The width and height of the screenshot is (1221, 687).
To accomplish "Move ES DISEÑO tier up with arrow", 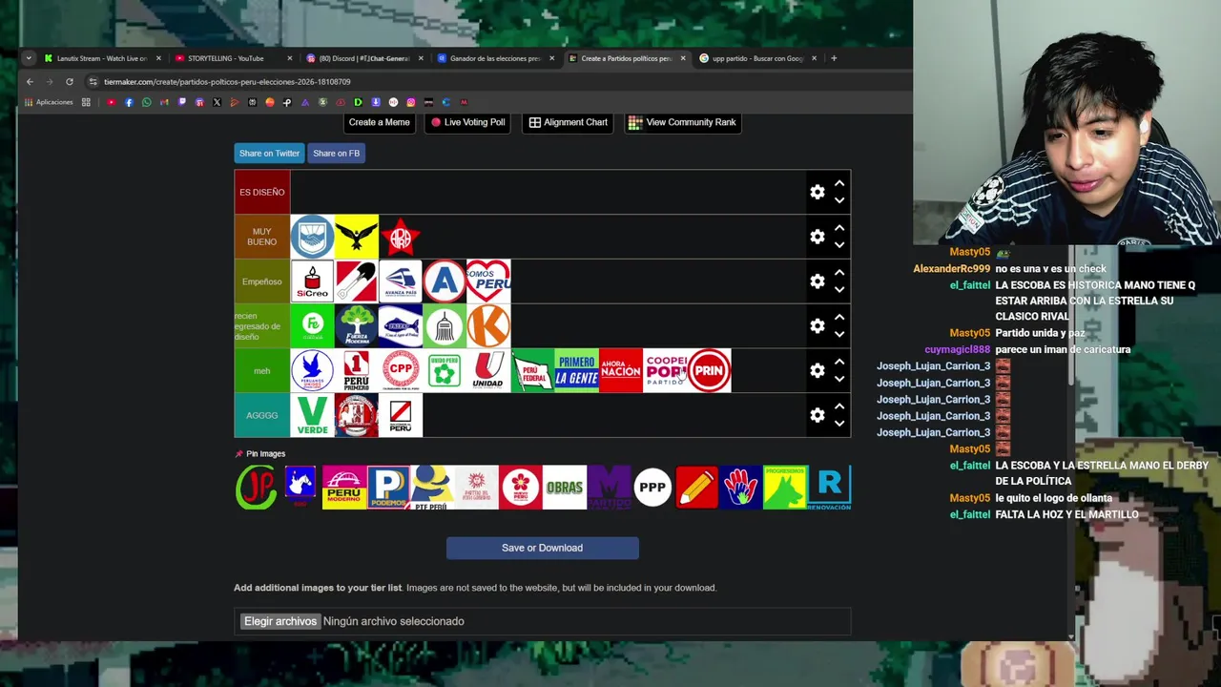I will [839, 183].
